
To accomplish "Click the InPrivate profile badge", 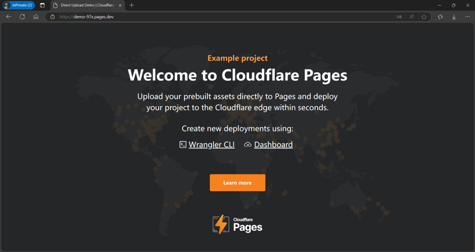I will [x=19, y=5].
